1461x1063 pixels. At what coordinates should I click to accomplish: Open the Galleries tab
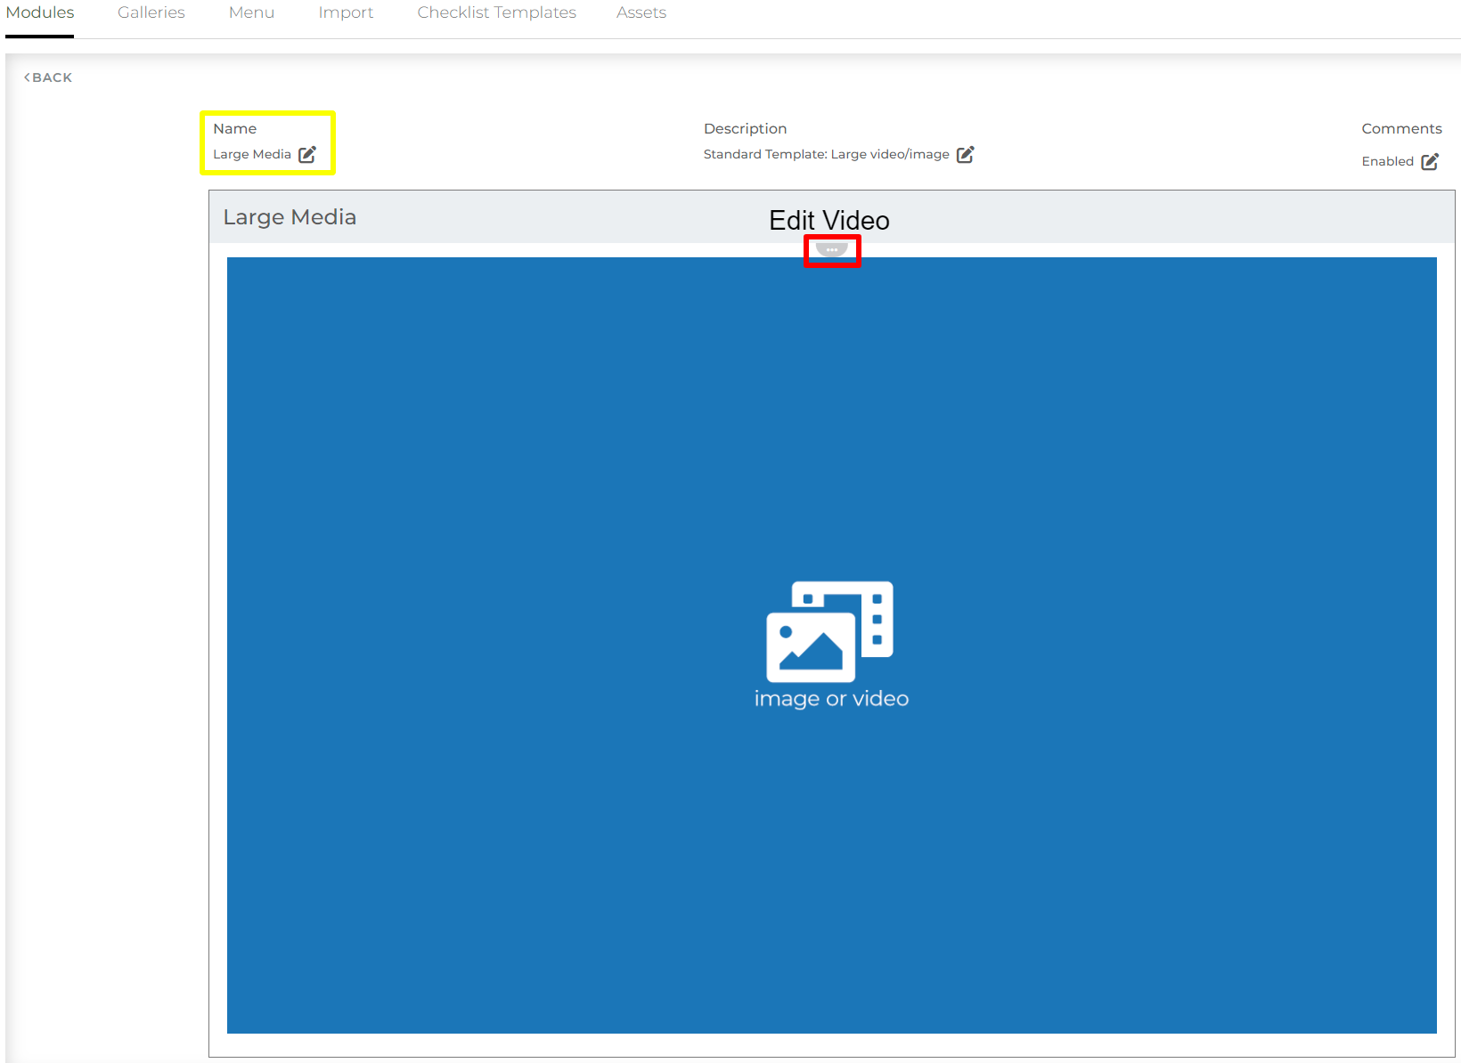click(x=151, y=12)
